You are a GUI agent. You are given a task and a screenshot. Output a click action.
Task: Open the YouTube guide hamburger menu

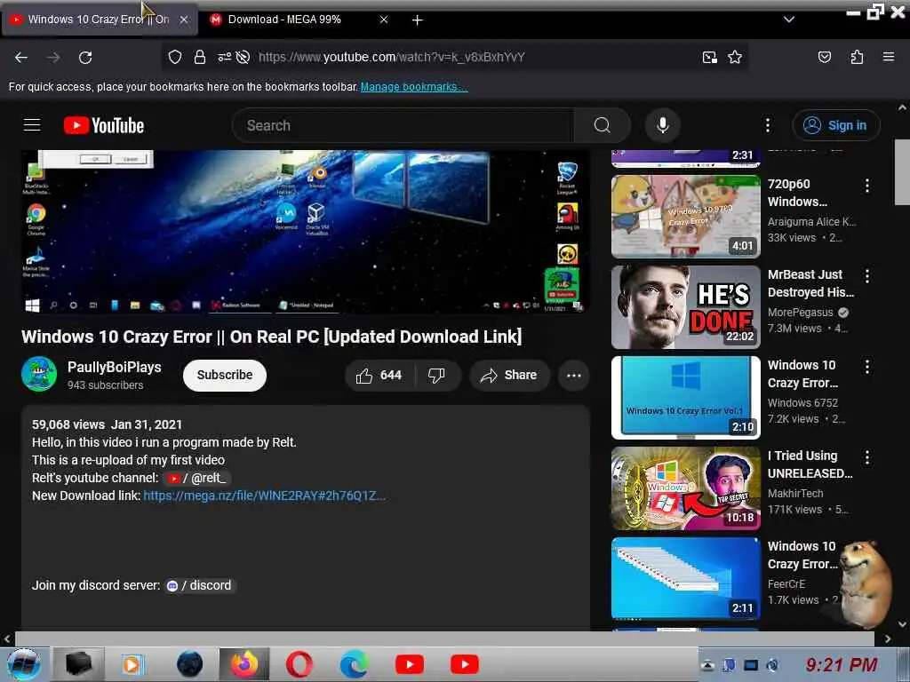(32, 124)
